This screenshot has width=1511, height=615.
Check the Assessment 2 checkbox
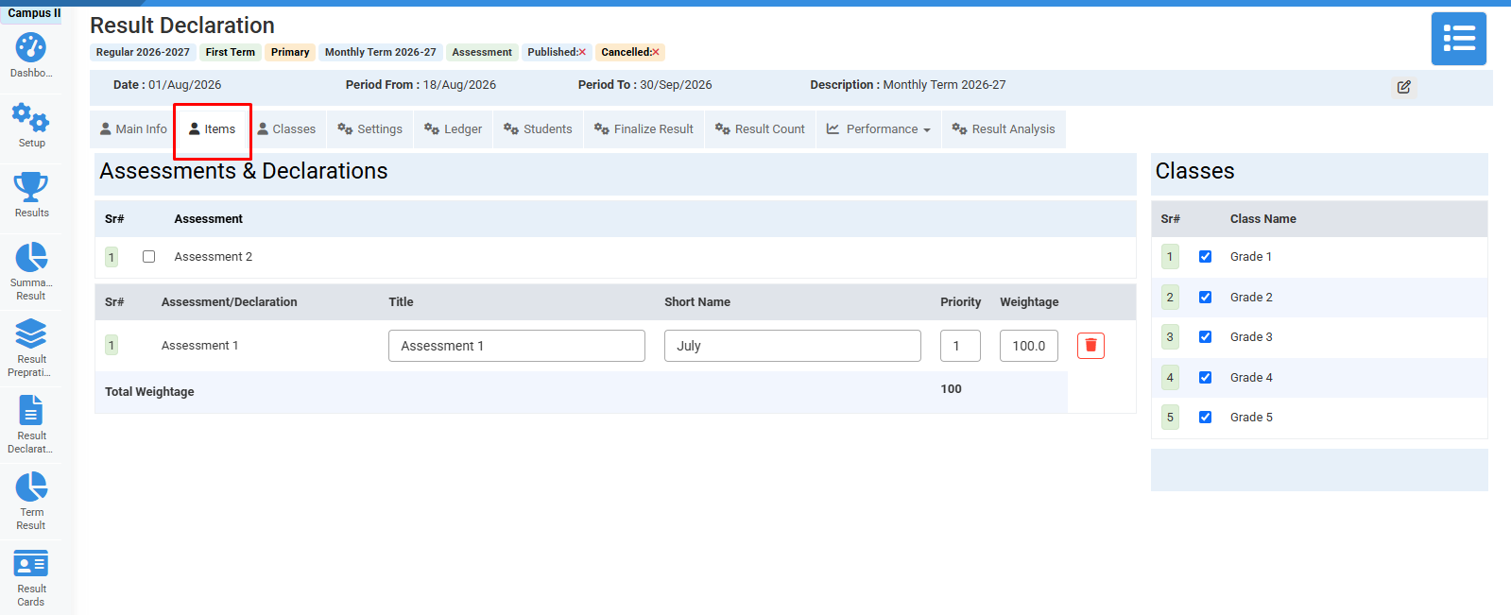pos(148,256)
